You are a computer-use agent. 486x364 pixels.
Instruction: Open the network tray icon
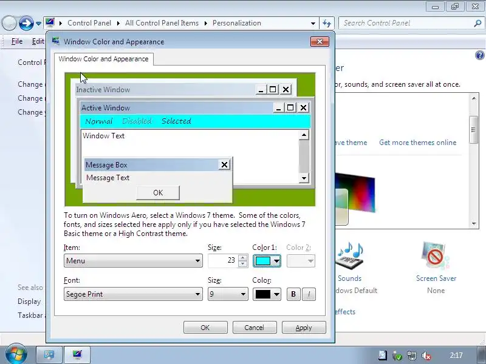412,356
